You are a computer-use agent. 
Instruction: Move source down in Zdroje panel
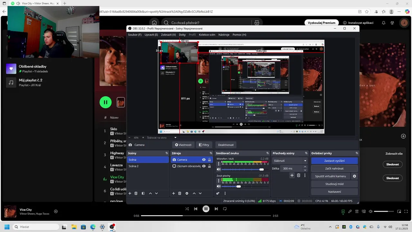[x=200, y=193]
